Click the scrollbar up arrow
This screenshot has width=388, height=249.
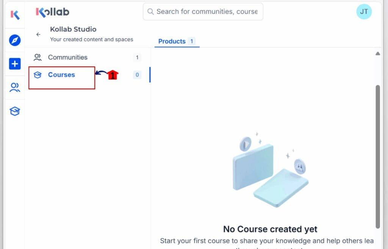click(378, 54)
